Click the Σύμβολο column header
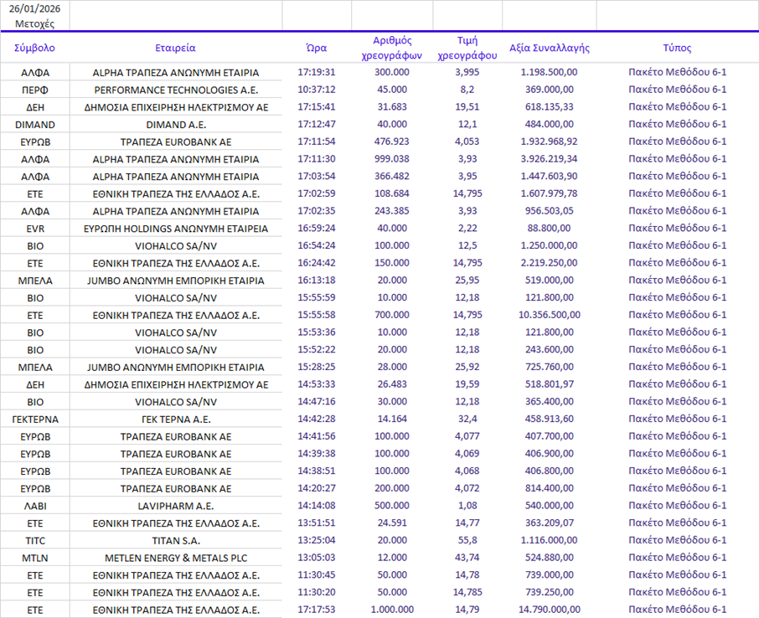This screenshot has height=618, width=759. 34,48
